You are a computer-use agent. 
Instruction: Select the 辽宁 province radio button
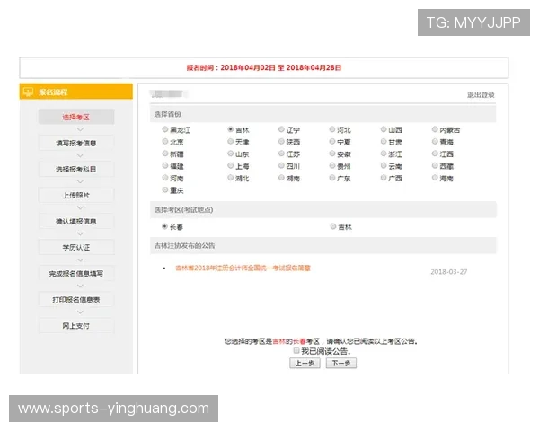(x=281, y=129)
